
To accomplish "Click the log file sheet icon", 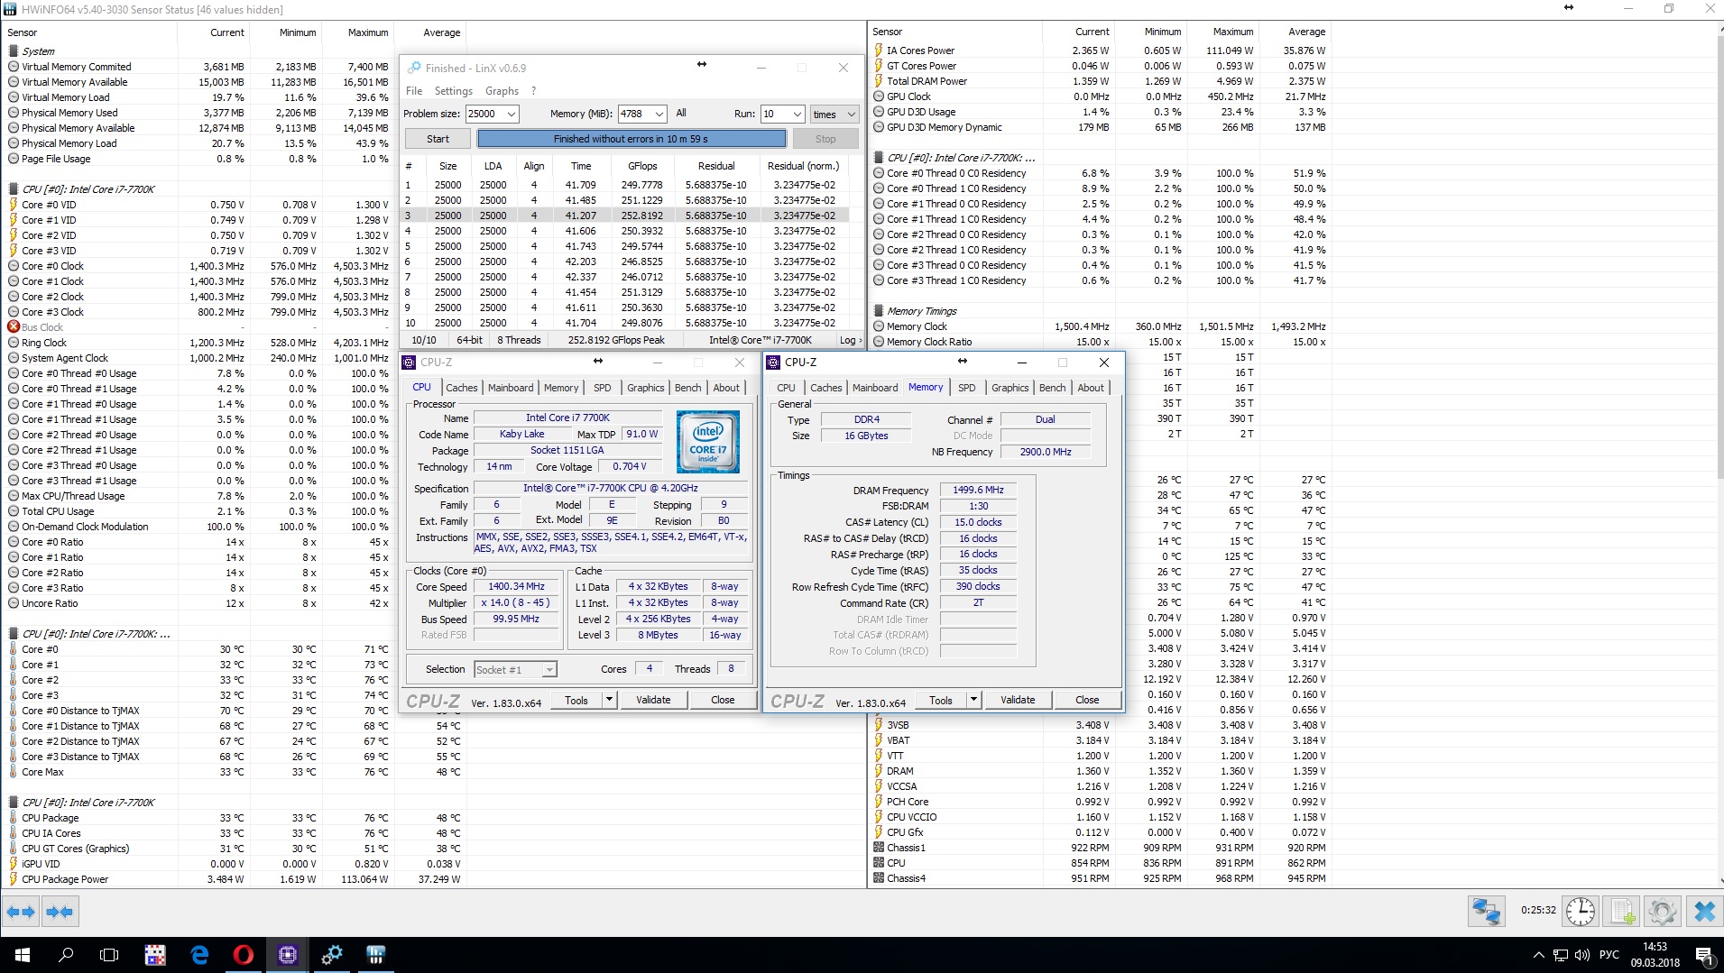I will (1622, 911).
